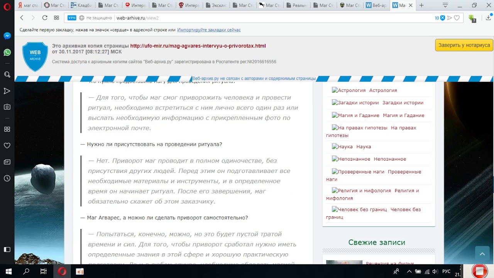The height and width of the screenshot is (278, 494).
Task: Click 'Импортируйте закладки сейчас' link
Action: [x=209, y=30]
